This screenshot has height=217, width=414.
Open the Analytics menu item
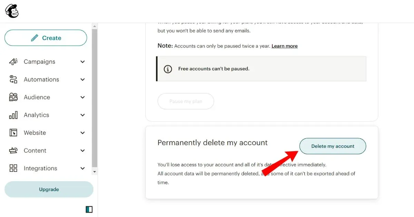click(x=37, y=115)
